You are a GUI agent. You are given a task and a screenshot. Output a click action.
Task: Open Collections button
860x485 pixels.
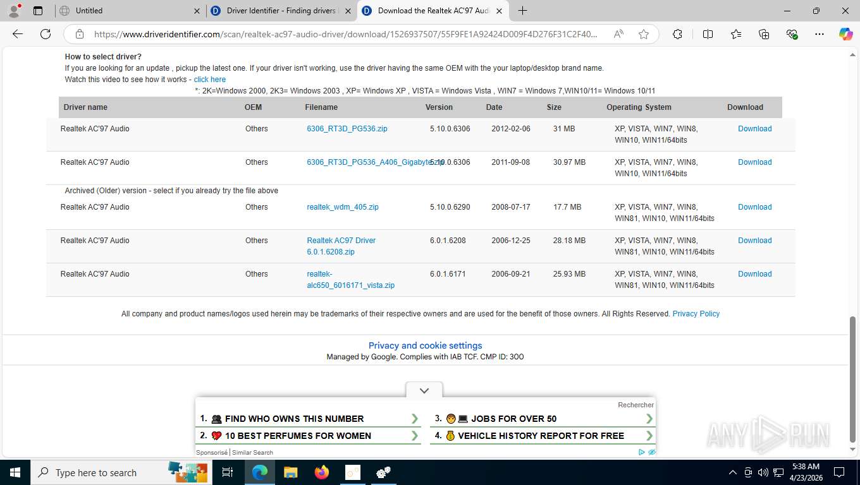coord(764,34)
